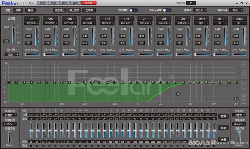Mute CH5 with its speaker icon

[x=104, y=43]
